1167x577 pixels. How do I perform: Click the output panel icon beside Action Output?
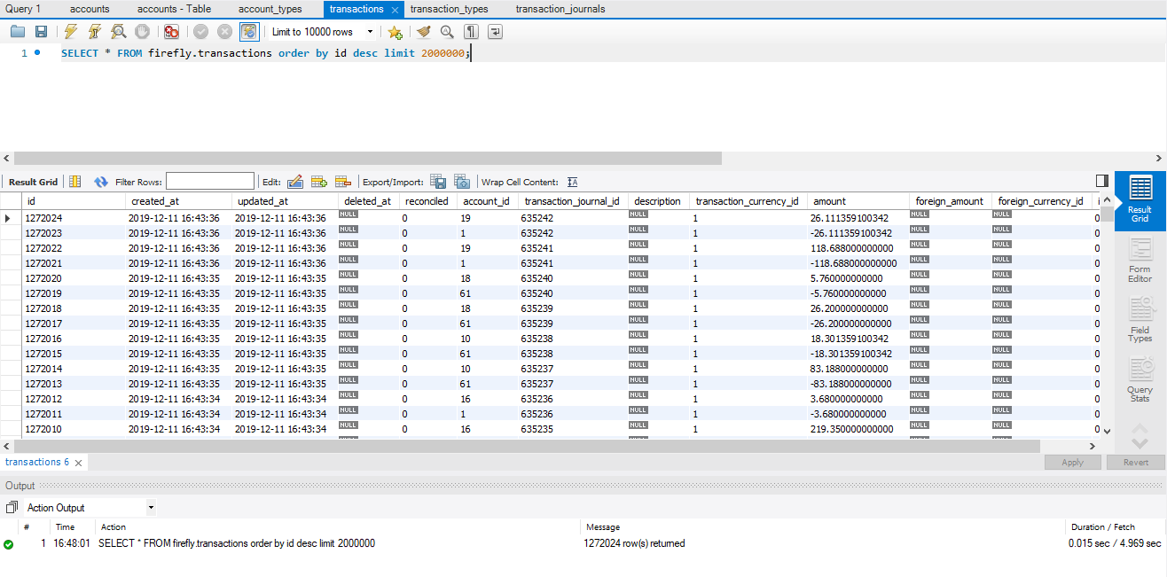point(12,508)
